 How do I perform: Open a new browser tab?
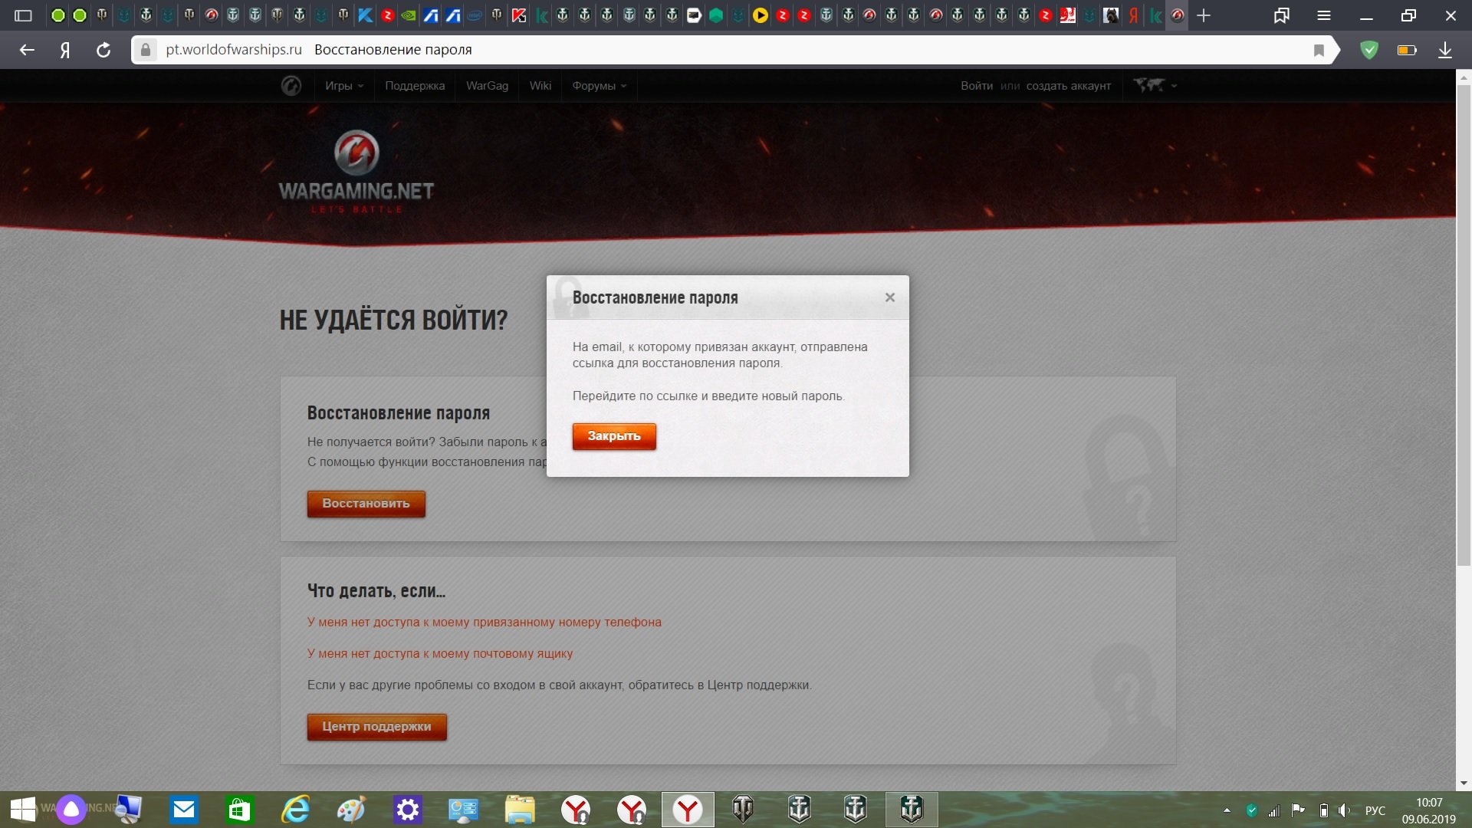point(1204,15)
